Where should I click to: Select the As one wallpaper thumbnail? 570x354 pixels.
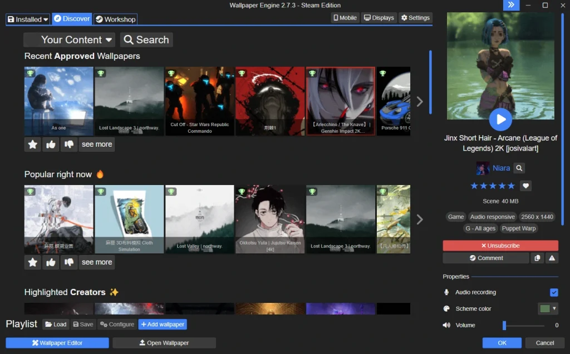[x=59, y=101]
